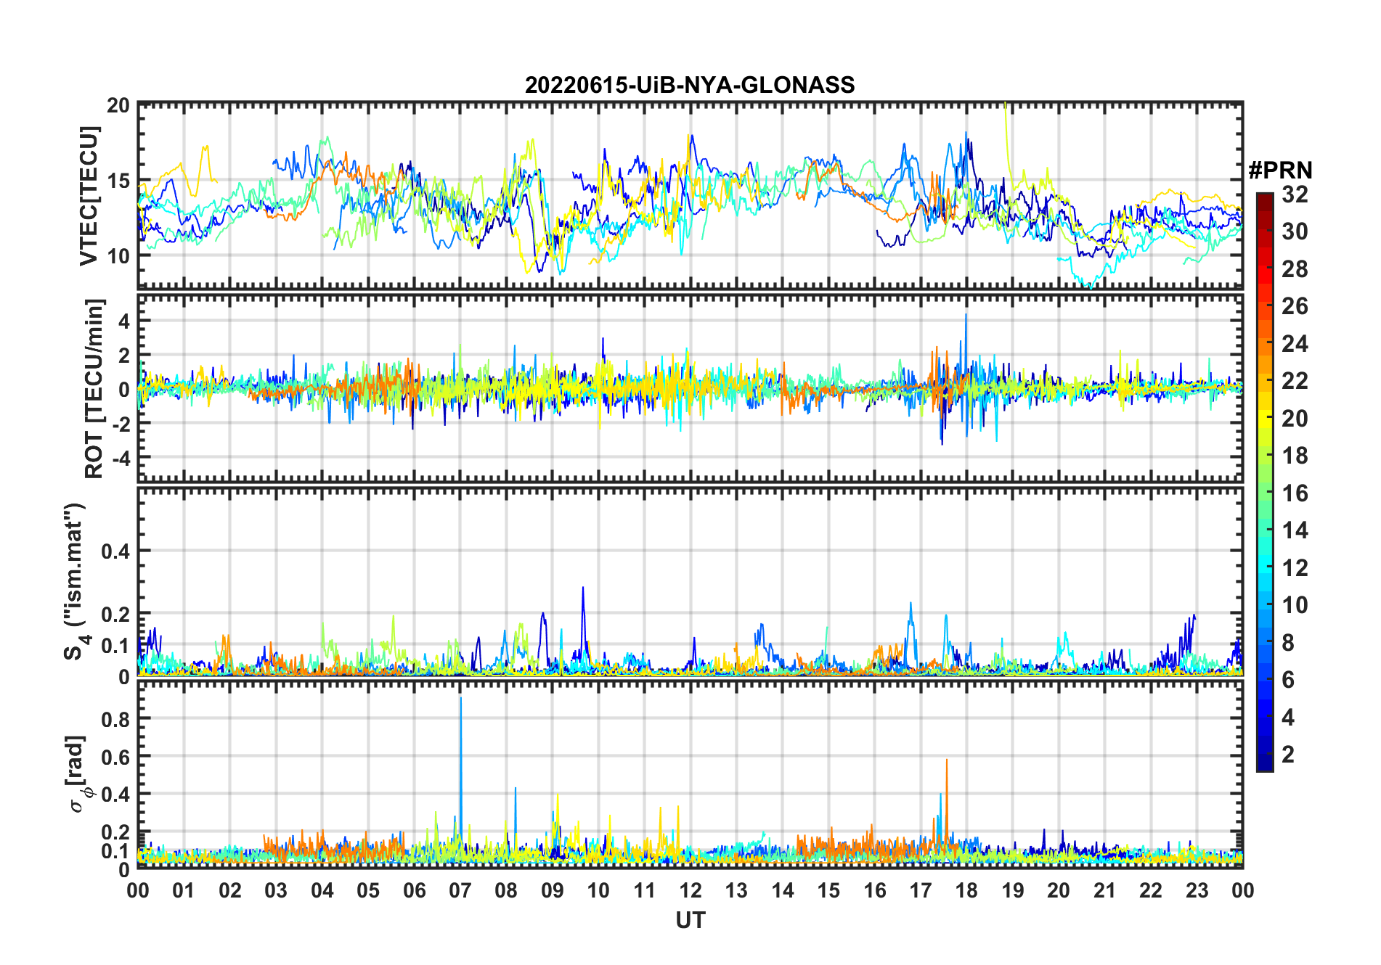The image size is (1381, 965).
Task: Click the UT axis tick label 01
Action: pyautogui.click(x=184, y=890)
